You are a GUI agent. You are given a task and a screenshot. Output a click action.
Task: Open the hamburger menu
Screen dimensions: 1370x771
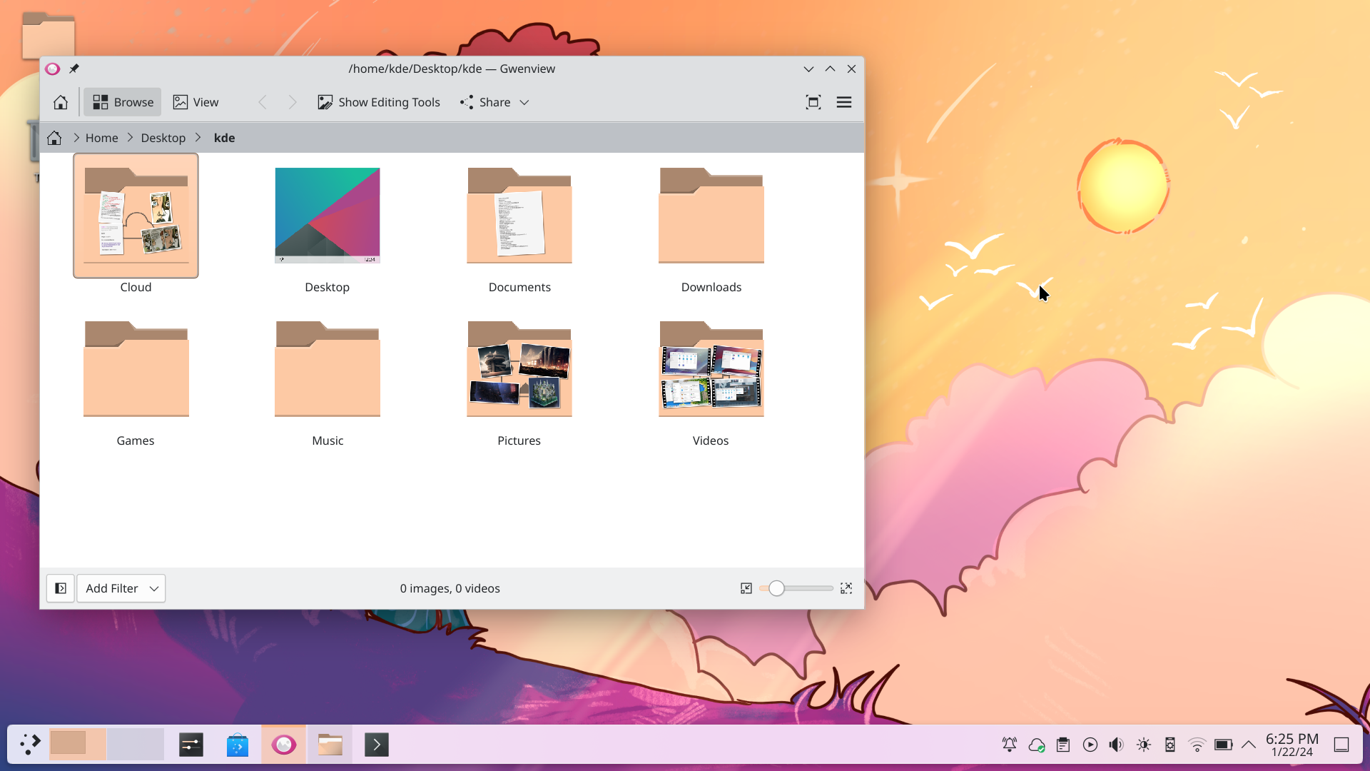tap(843, 102)
